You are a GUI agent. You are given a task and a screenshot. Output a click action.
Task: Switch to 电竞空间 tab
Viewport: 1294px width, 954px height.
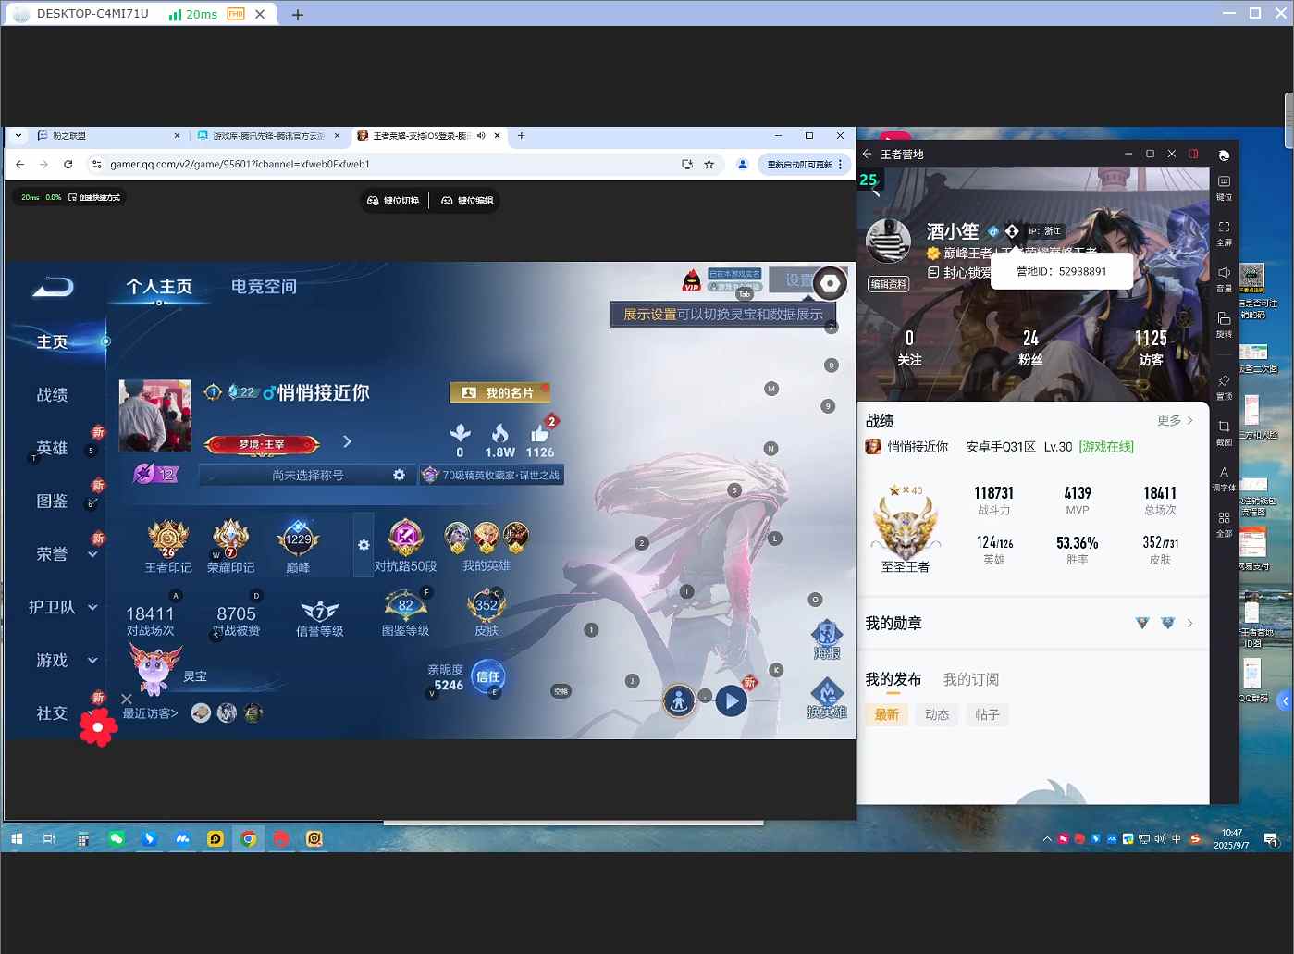(x=264, y=287)
